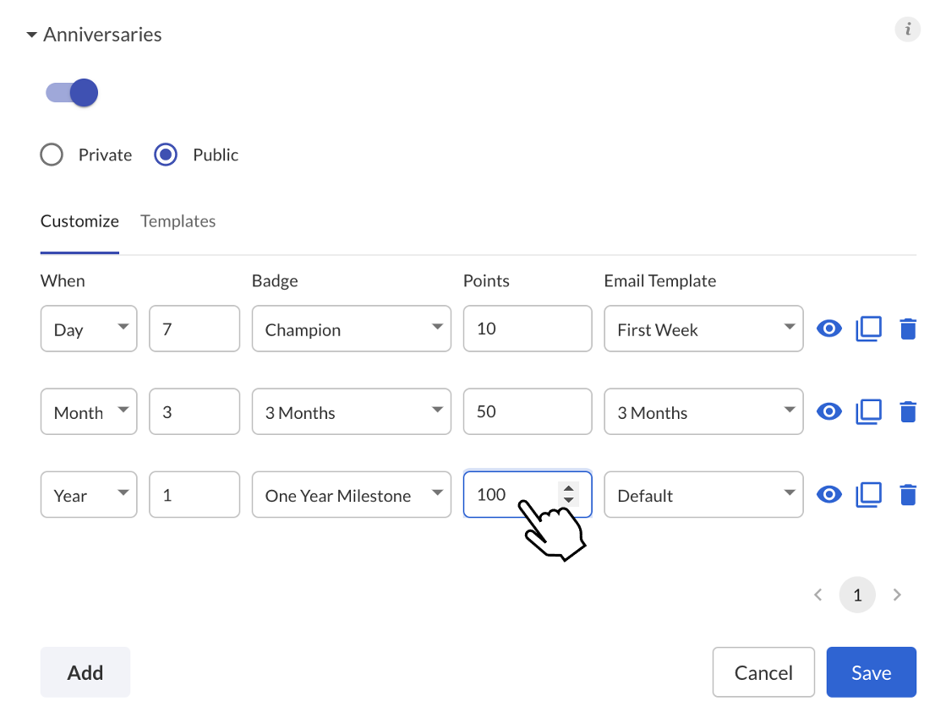Preview the 3 Months row email
This screenshot has width=935, height=723.
tap(828, 411)
